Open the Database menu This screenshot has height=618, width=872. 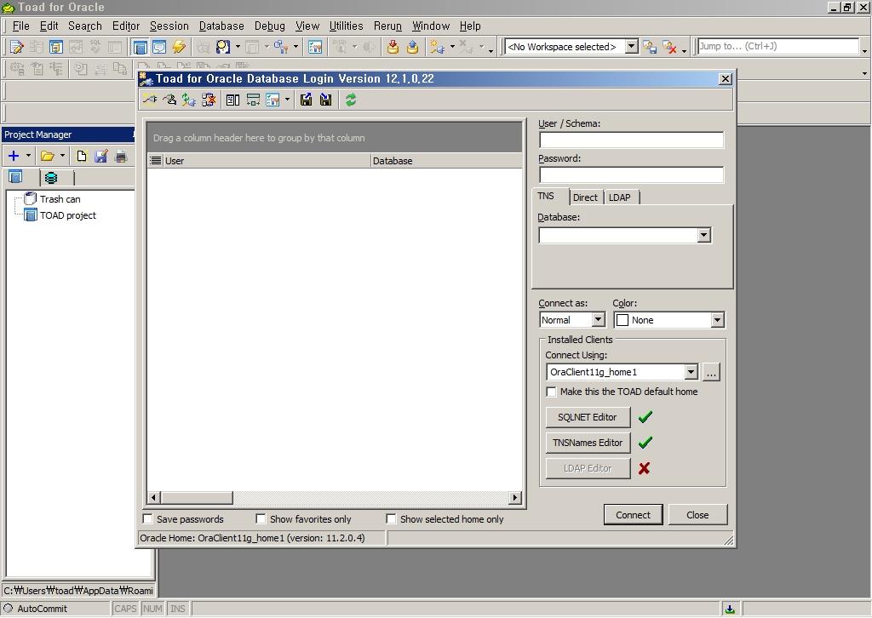tap(221, 26)
